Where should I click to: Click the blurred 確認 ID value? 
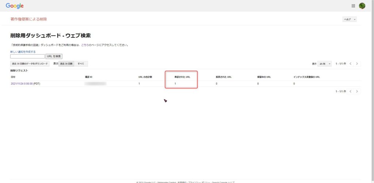click(x=95, y=84)
